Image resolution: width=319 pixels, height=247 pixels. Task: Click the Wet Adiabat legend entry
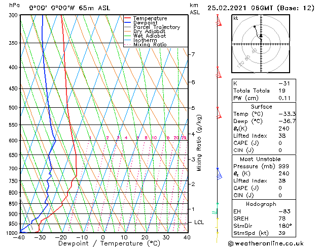(145, 36)
